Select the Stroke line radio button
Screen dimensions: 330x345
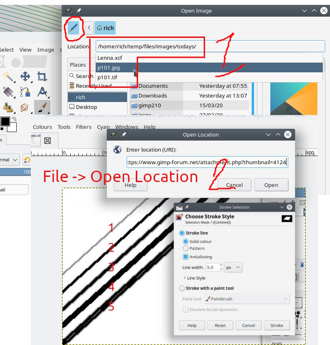click(x=182, y=233)
